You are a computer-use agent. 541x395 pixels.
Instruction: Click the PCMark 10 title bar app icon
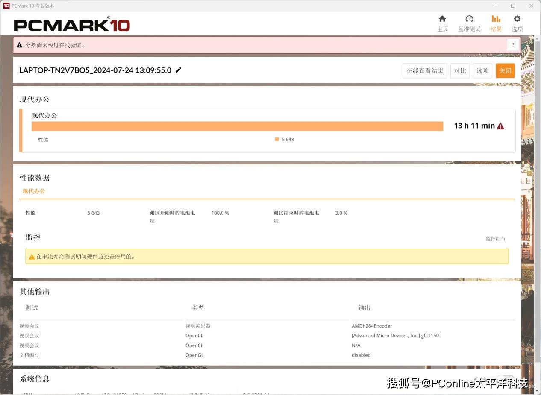click(x=6, y=6)
